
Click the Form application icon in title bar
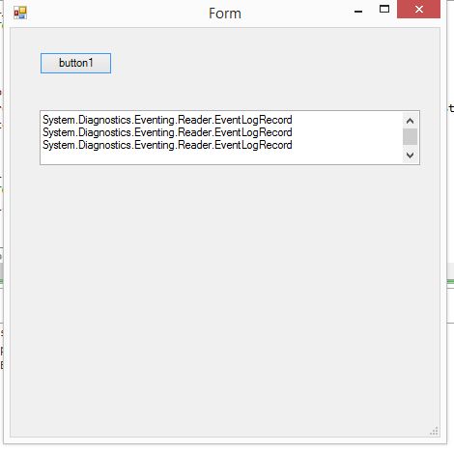(x=20, y=13)
